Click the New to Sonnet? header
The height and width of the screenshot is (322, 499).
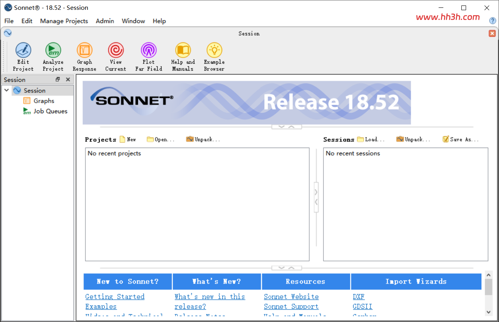[128, 281]
